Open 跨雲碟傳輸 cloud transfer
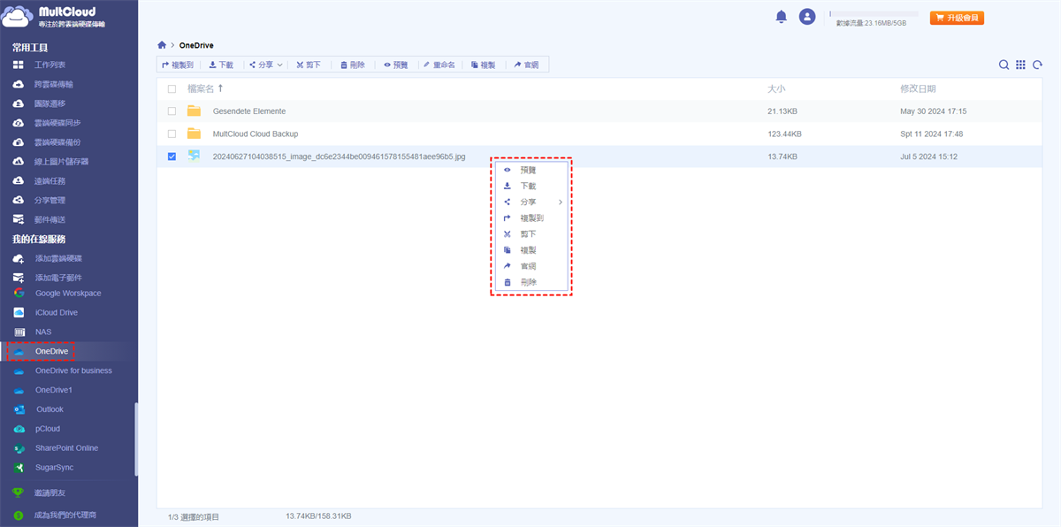1061x527 pixels. tap(55, 84)
